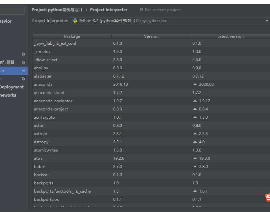The width and height of the screenshot is (270, 212).
Task: Select the astroid package name
Action: coord(40,134)
